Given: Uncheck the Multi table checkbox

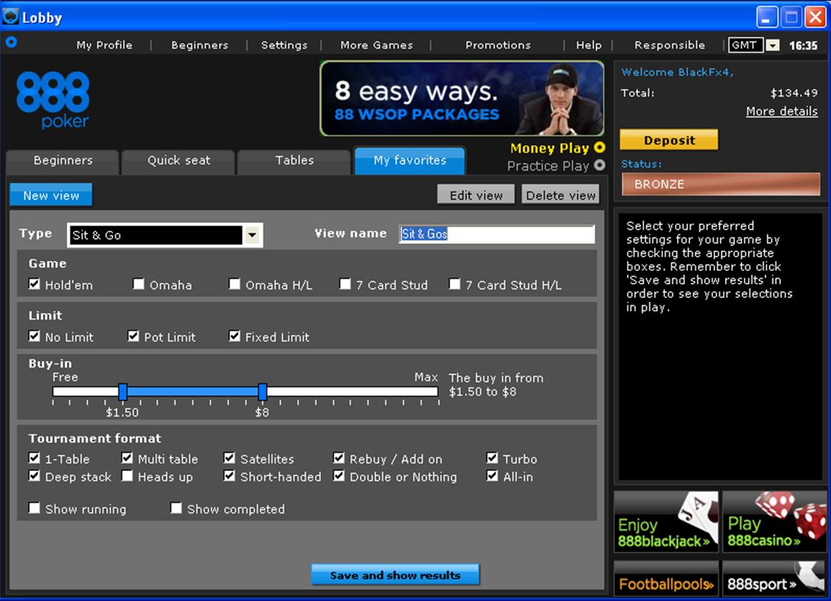Looking at the screenshot, I should click(x=127, y=457).
